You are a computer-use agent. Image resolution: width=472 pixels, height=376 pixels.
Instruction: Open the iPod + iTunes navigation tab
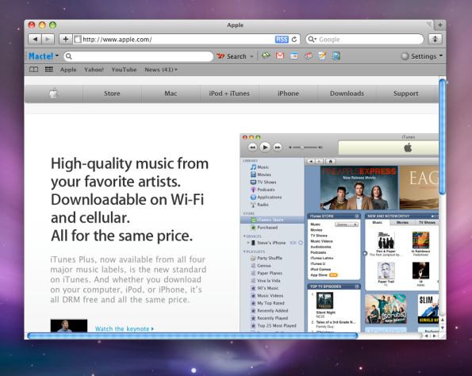229,94
